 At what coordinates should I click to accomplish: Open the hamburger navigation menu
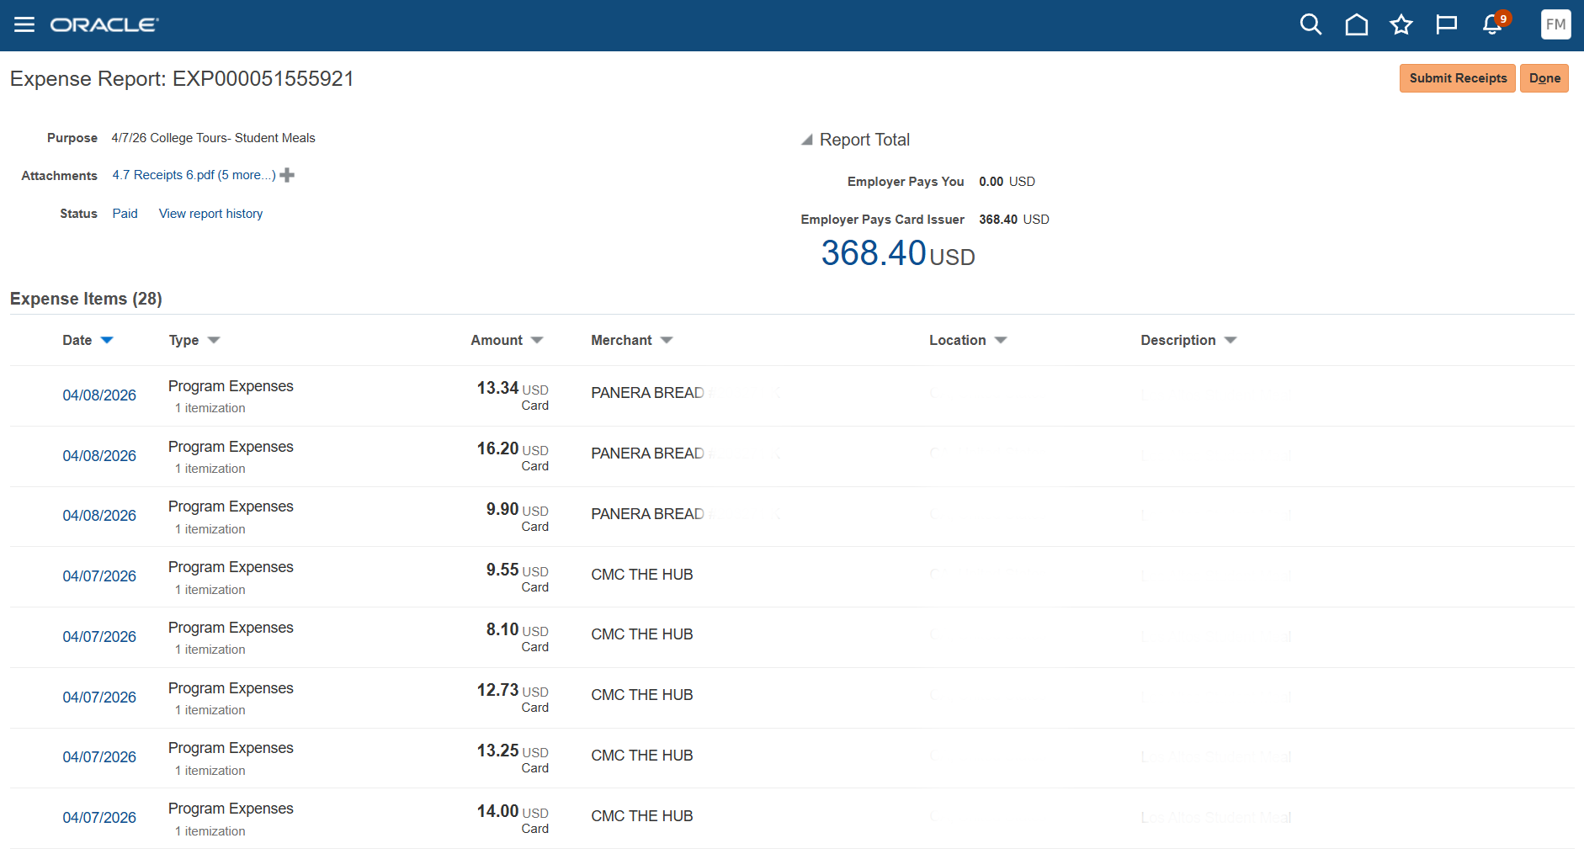point(24,24)
